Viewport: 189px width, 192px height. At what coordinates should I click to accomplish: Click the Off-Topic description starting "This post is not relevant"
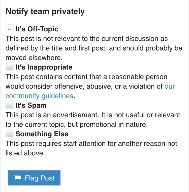[87, 39]
